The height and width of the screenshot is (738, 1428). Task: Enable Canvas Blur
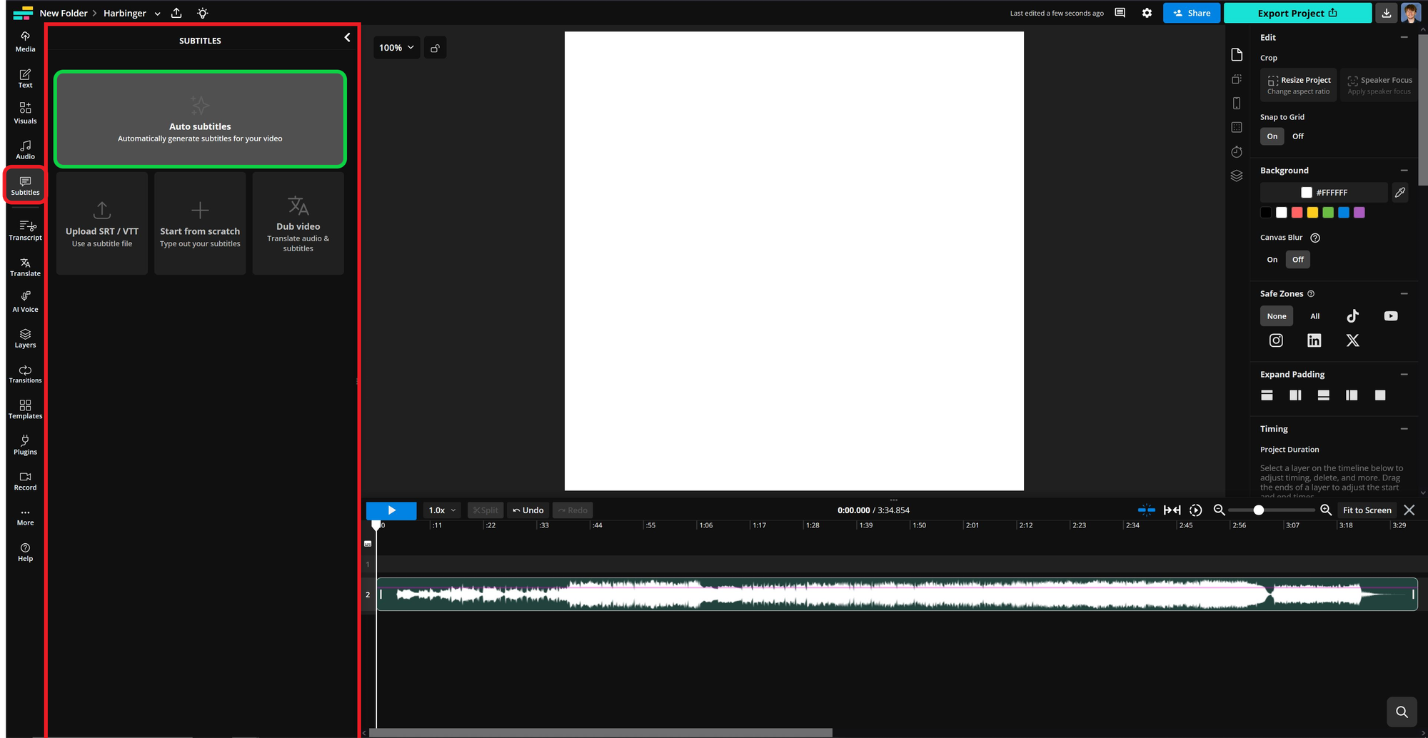click(x=1272, y=259)
